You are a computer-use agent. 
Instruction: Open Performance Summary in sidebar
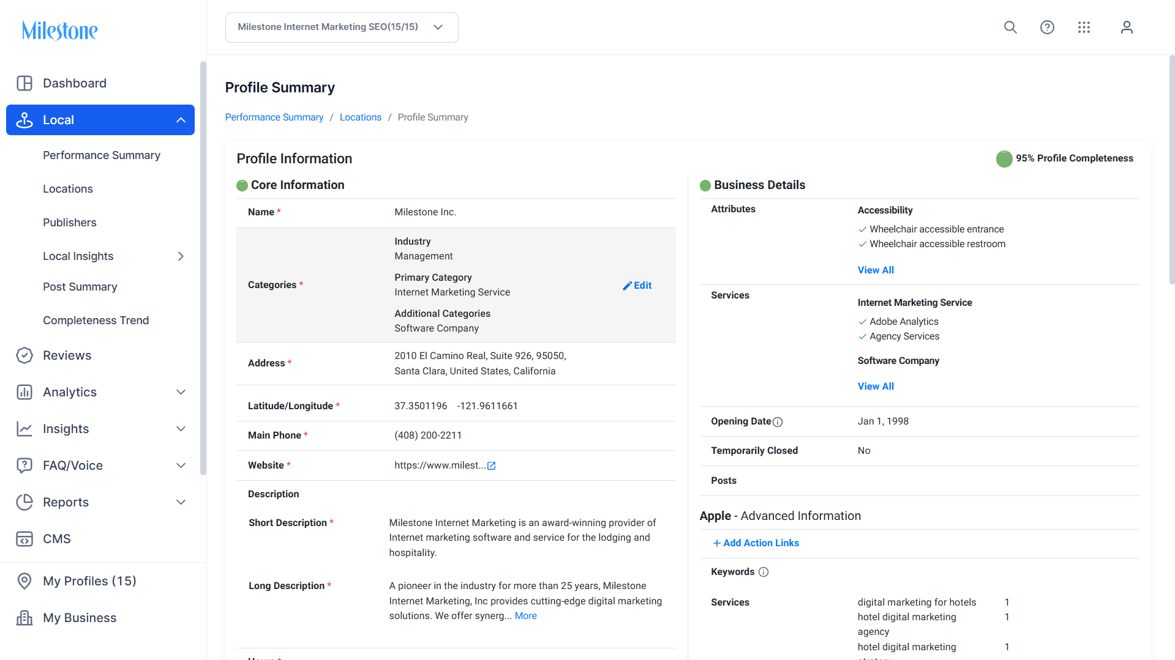pyautogui.click(x=102, y=155)
